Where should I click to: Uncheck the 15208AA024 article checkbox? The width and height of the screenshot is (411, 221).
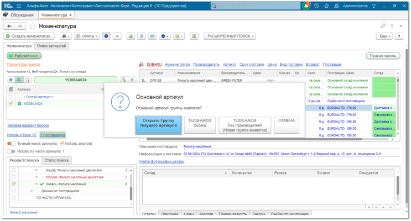pyautogui.click(x=11, y=103)
